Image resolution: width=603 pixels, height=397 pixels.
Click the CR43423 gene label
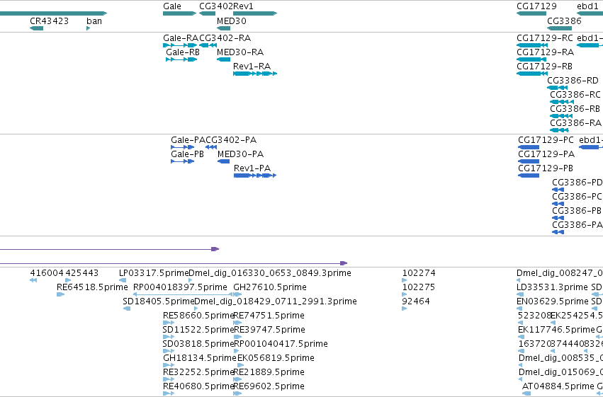point(49,21)
